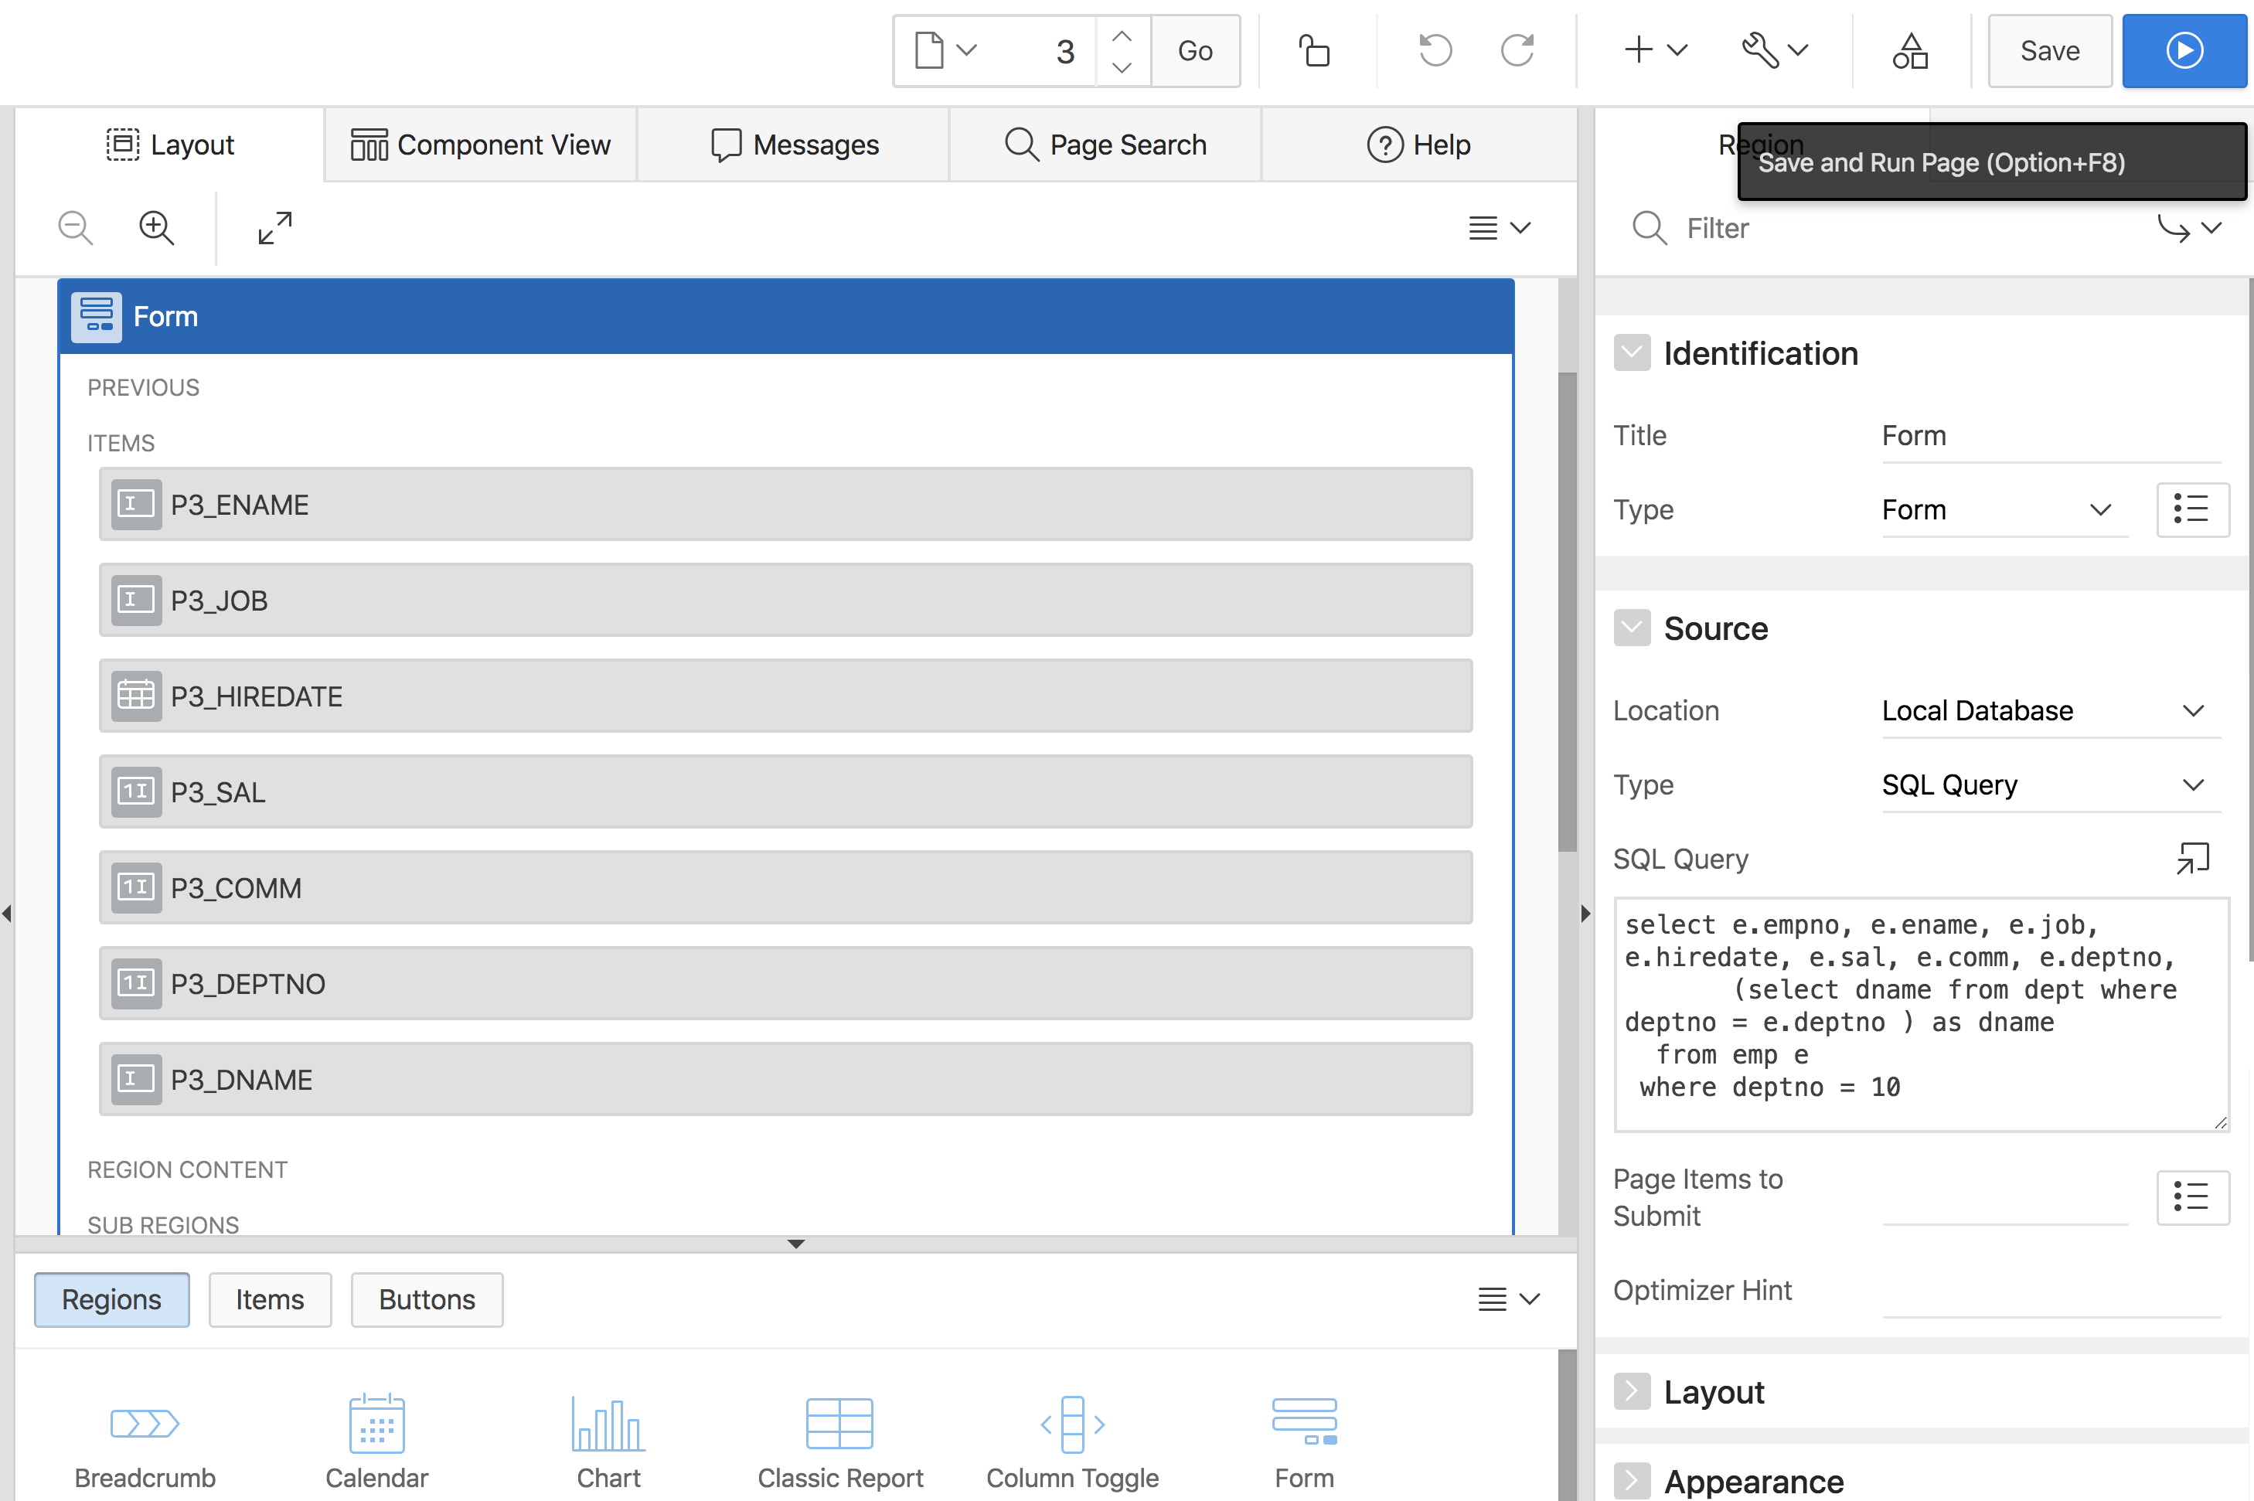This screenshot has width=2254, height=1501.
Task: Open the Location dropdown showing Local Database
Action: click(x=2050, y=710)
